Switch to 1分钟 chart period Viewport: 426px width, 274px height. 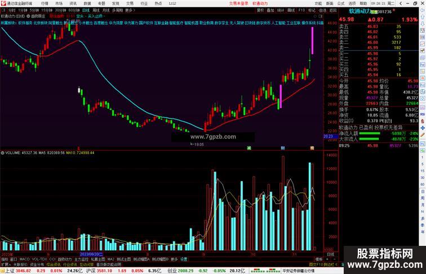(23, 10)
